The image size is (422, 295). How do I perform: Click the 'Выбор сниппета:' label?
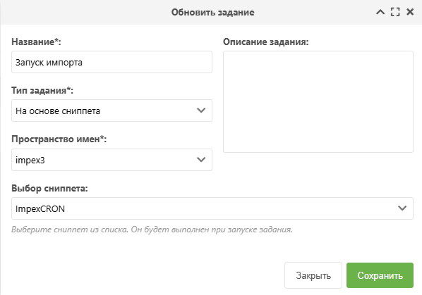click(49, 188)
